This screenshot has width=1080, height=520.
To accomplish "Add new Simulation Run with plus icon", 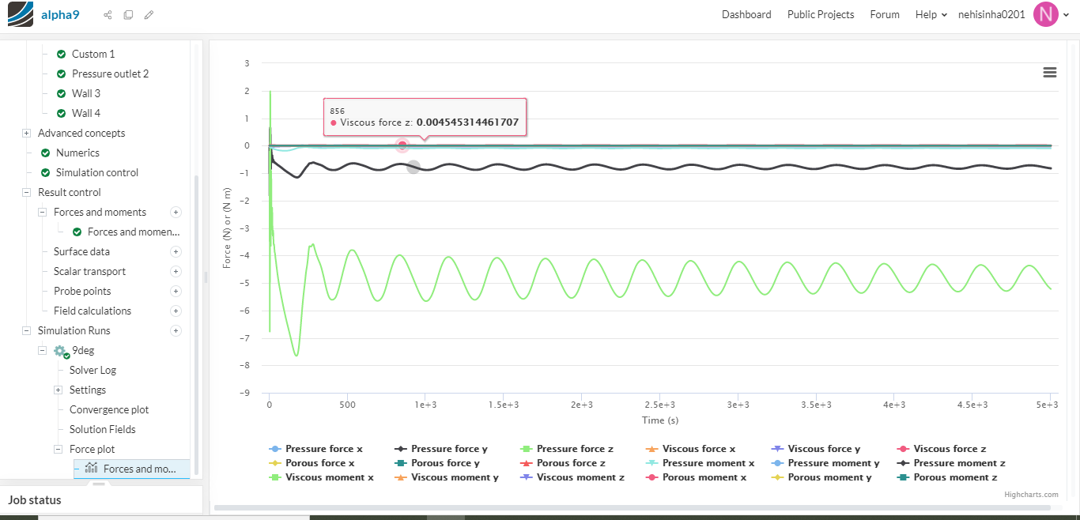I will (x=176, y=330).
